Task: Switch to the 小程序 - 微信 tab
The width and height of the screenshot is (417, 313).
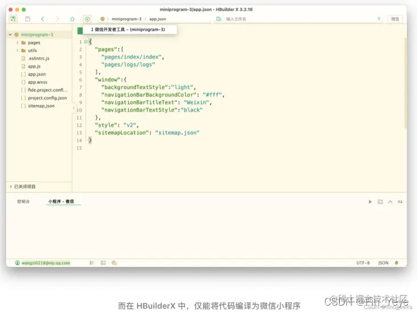Action: coord(61,201)
